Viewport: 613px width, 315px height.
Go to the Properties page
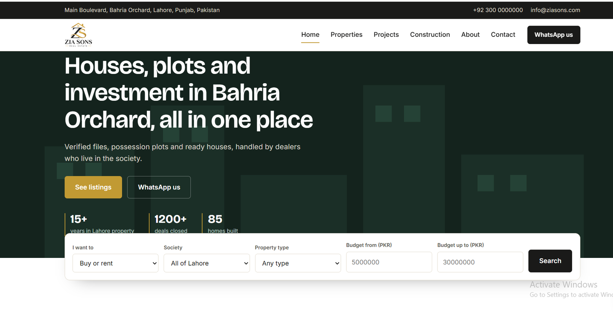(x=346, y=34)
